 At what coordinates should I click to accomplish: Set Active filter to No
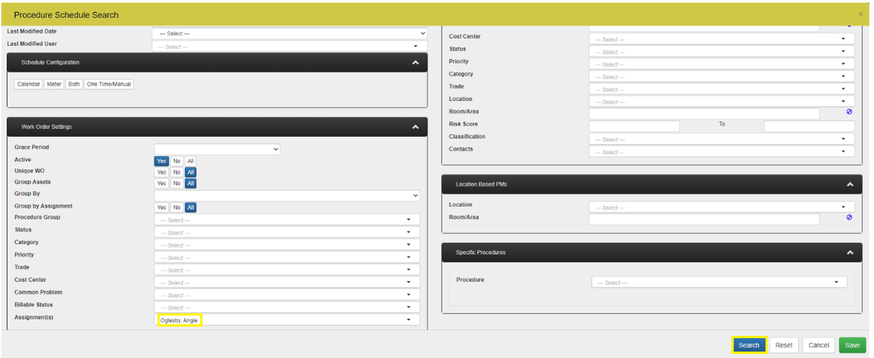[176, 161]
